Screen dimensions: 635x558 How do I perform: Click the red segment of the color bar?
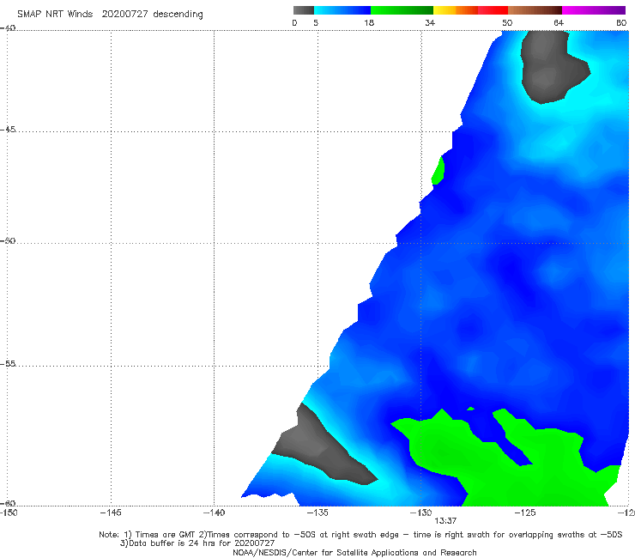[493, 10]
